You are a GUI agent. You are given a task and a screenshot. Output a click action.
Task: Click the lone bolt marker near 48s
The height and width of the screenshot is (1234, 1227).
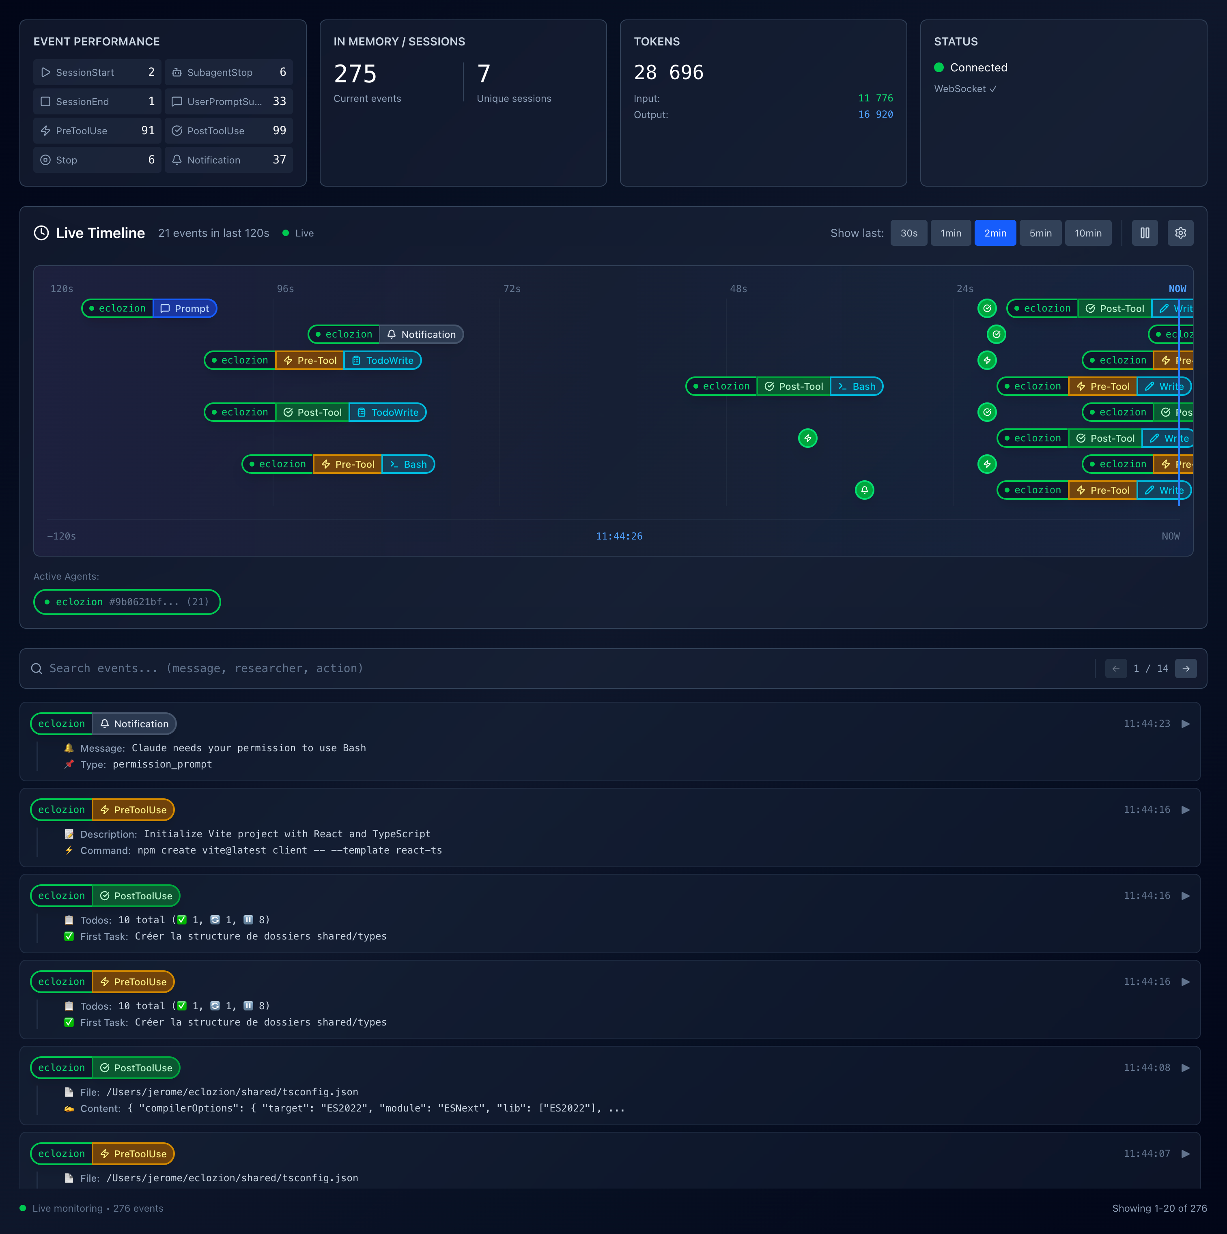(x=807, y=438)
